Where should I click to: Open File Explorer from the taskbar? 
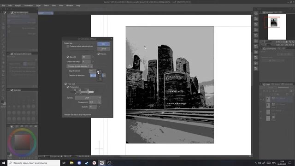coord(72,163)
